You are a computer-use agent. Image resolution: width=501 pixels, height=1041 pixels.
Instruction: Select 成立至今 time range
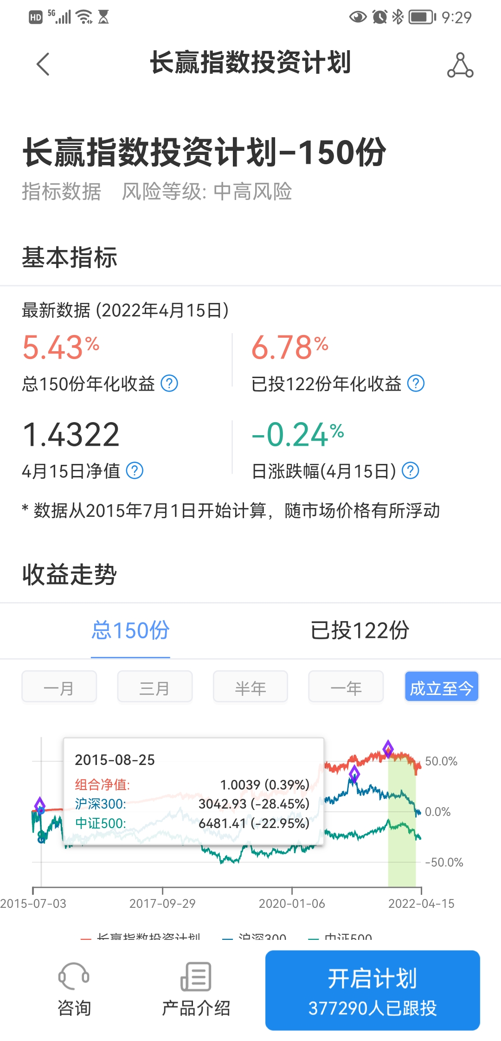[x=442, y=687]
